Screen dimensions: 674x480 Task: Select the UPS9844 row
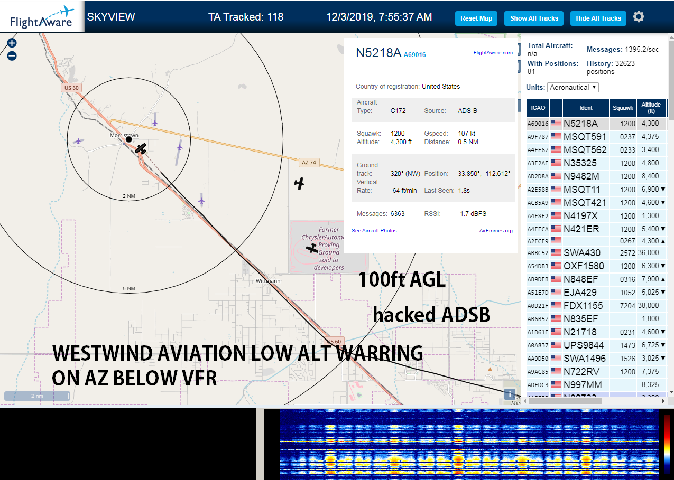coord(596,345)
